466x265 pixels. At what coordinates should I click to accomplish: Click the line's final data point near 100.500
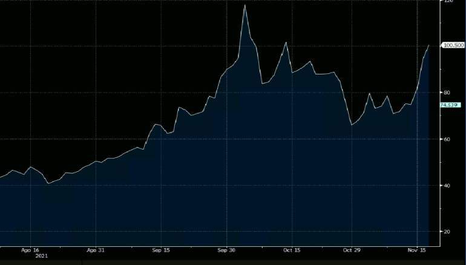coord(428,45)
